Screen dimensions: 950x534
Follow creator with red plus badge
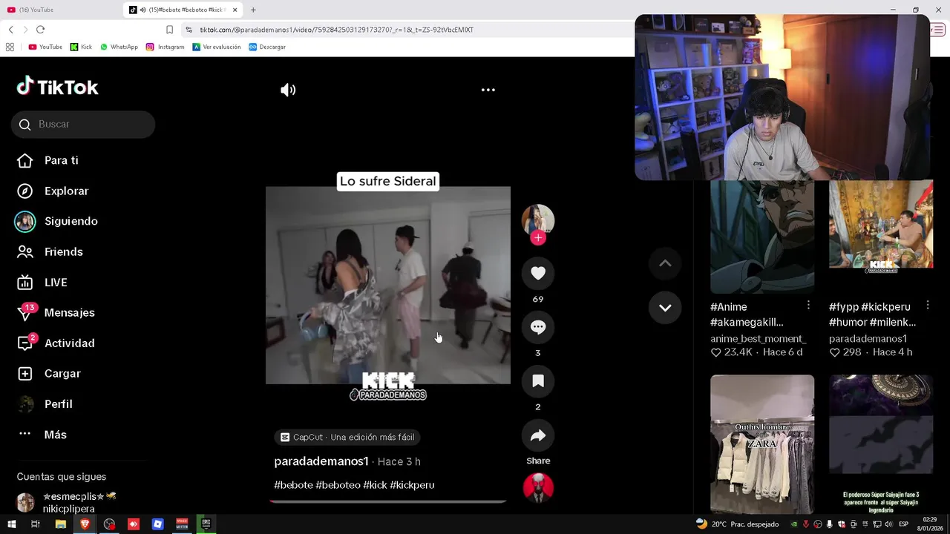pyautogui.click(x=538, y=238)
